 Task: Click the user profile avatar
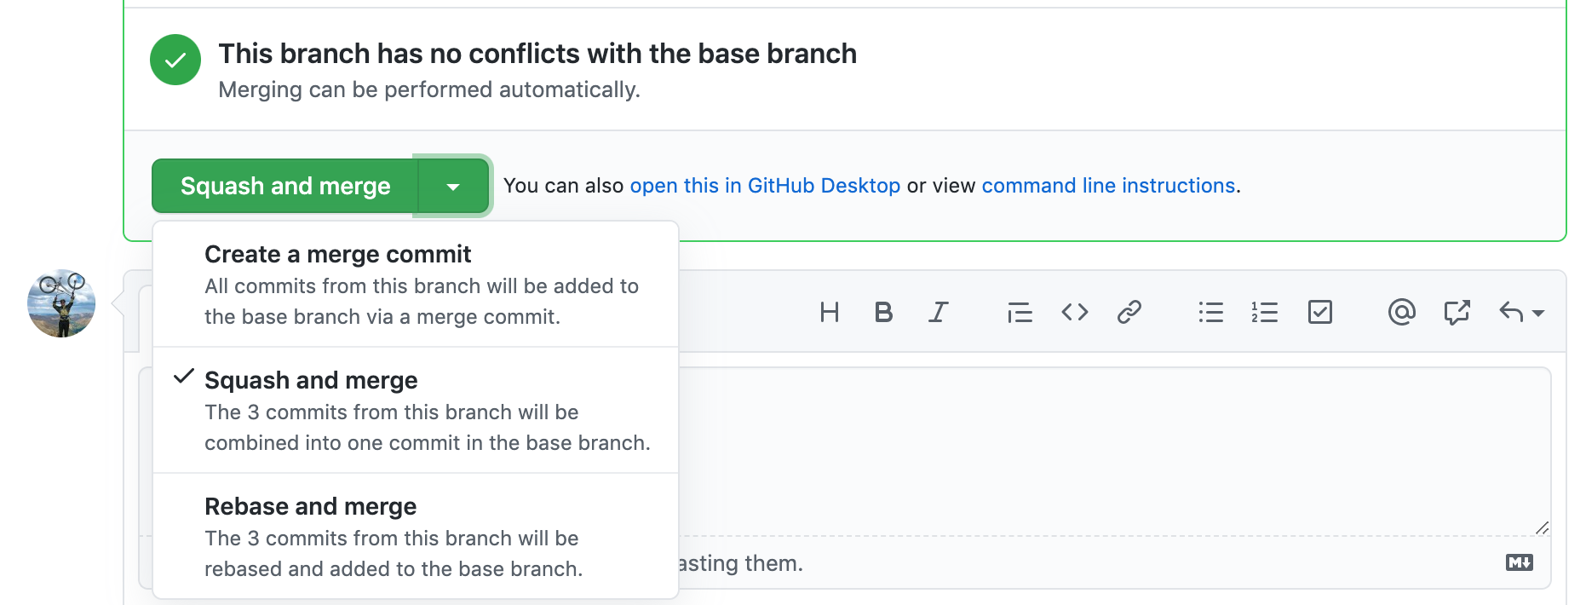(60, 303)
